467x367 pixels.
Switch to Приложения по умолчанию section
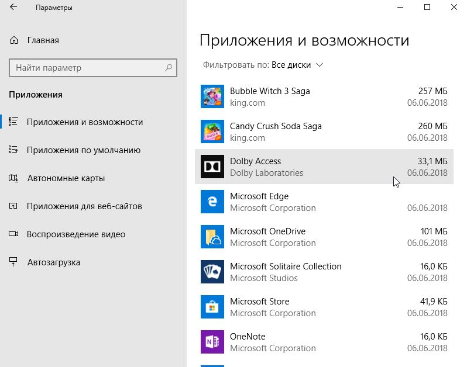pyautogui.click(x=84, y=150)
